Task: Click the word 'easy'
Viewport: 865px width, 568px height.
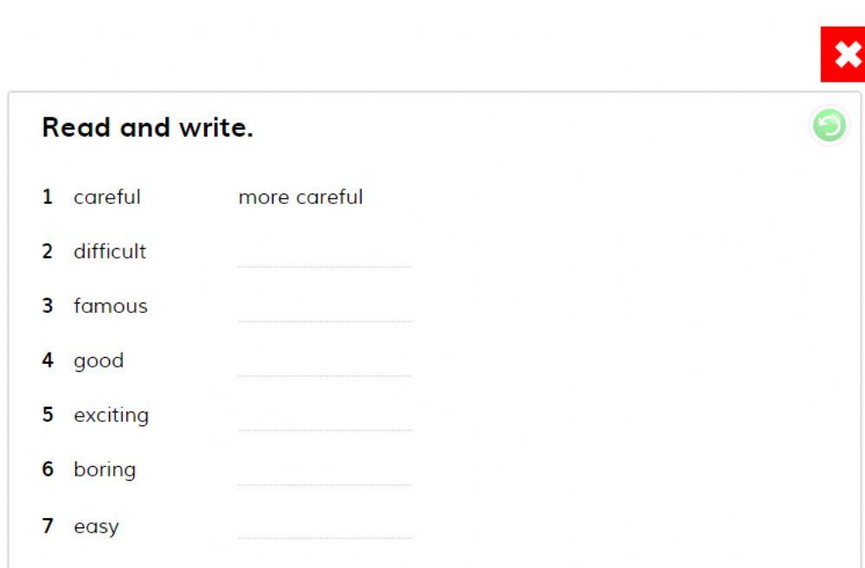Action: pyautogui.click(x=96, y=527)
